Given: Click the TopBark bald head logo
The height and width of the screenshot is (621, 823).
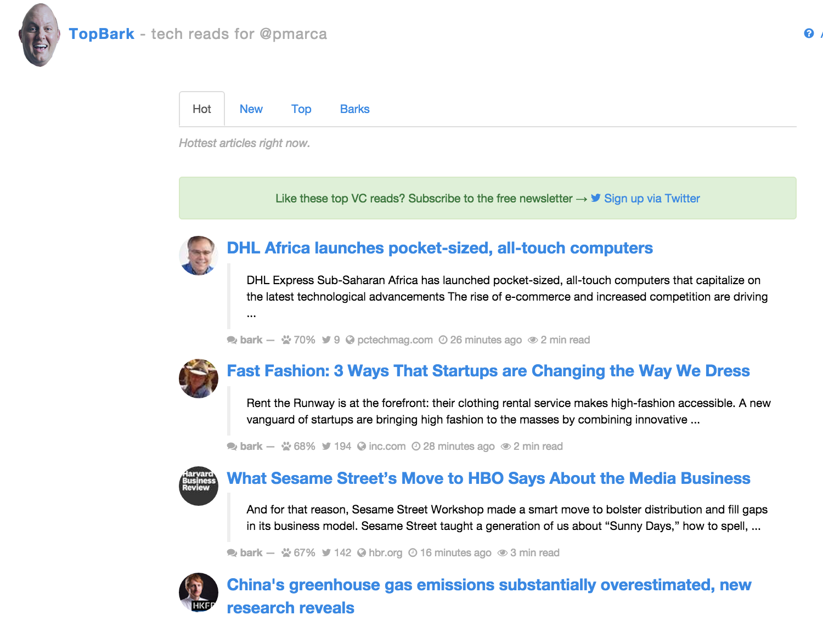Looking at the screenshot, I should [39, 35].
